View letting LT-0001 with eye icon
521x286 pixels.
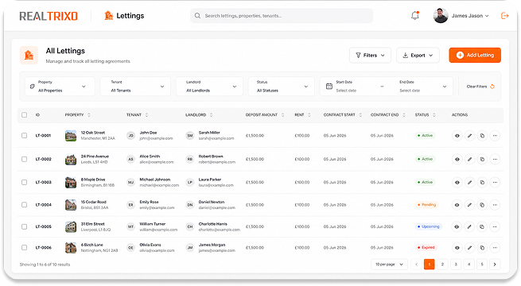click(x=457, y=135)
